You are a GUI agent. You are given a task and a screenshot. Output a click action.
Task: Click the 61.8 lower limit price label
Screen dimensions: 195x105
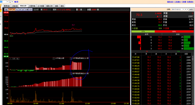coord(6,56)
